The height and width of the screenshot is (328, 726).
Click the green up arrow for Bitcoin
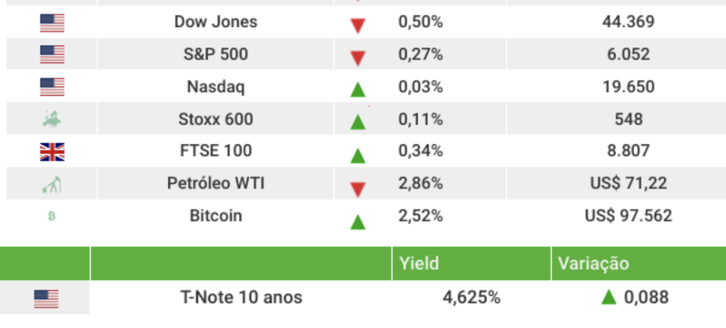coord(357,221)
